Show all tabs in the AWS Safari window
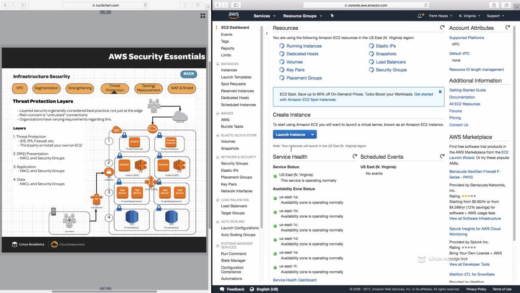520x293 pixels. tap(506, 5)
